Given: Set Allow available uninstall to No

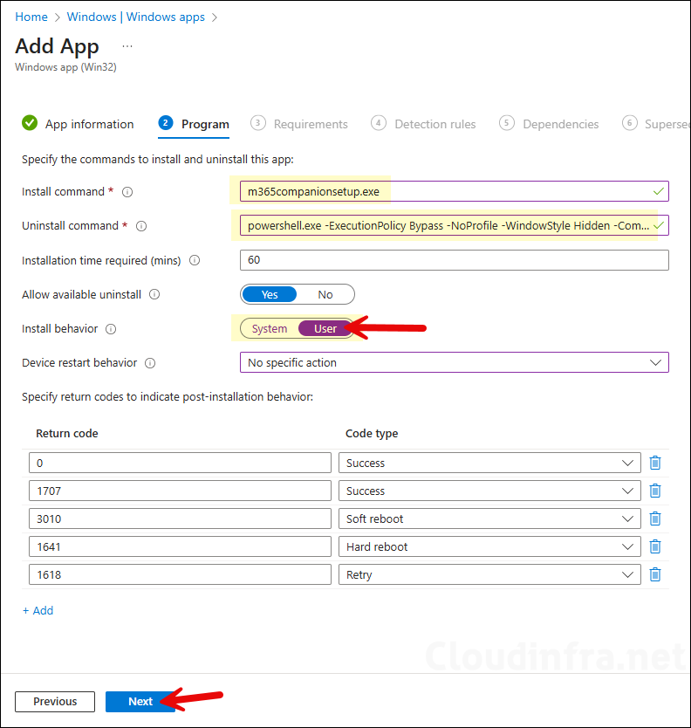Looking at the screenshot, I should (x=325, y=295).
